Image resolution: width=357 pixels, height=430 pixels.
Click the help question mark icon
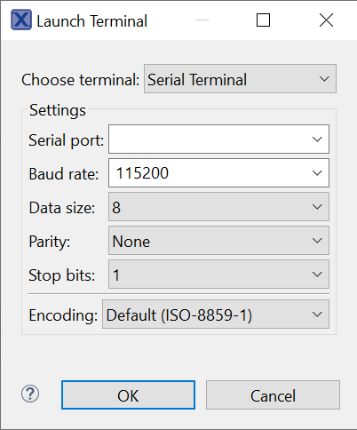coord(30,394)
